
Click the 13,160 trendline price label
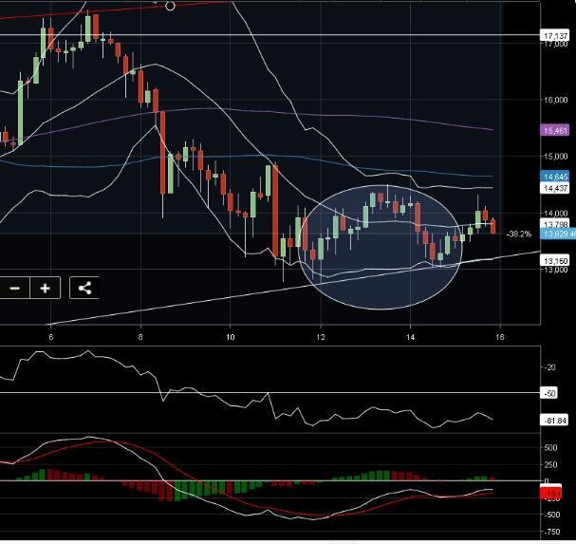point(555,260)
